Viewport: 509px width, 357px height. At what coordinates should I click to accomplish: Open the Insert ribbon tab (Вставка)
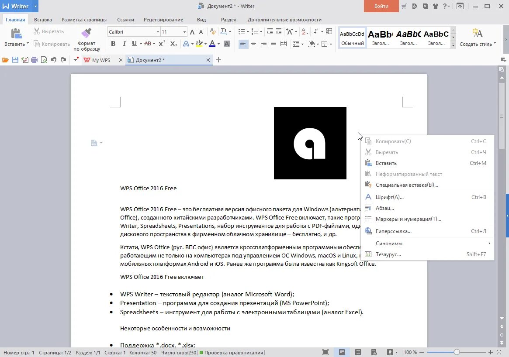coord(43,20)
